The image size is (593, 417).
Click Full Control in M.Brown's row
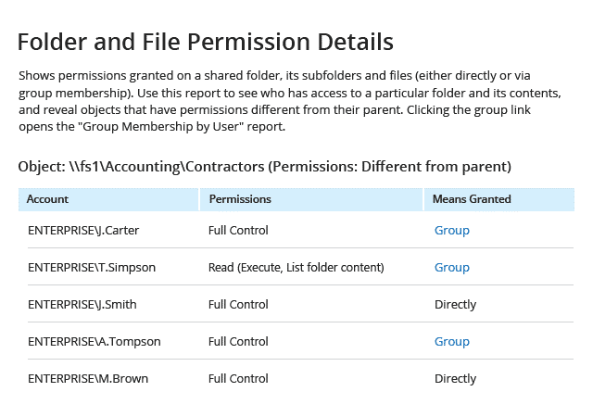(238, 378)
